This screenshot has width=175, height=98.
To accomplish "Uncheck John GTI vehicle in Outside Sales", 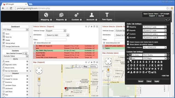I will pos(104,46).
